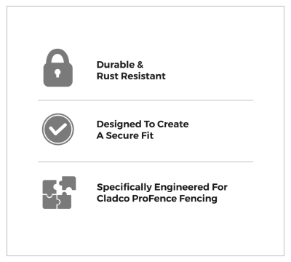291x262 pixels.
Task: Click the divider line below A Secure Fit
Action: (x=145, y=162)
